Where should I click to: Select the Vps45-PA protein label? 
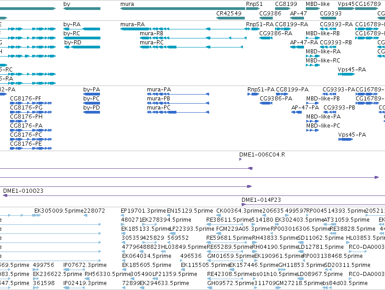(352, 135)
